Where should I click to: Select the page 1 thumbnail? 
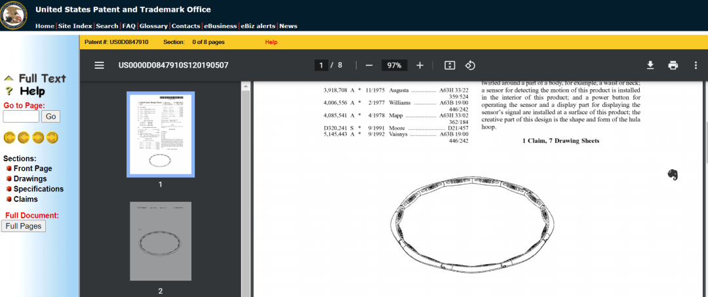161,134
